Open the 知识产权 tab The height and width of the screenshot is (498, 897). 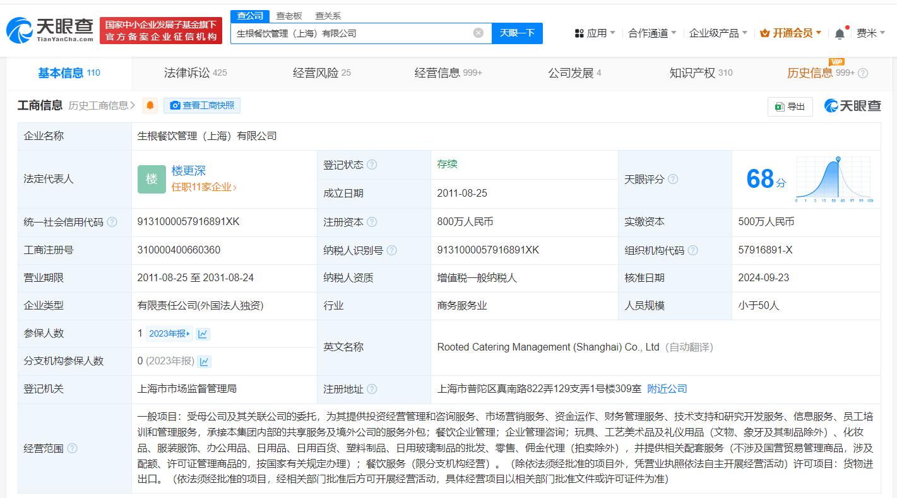701,73
